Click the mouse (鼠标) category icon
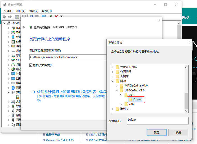 tap(13, 115)
